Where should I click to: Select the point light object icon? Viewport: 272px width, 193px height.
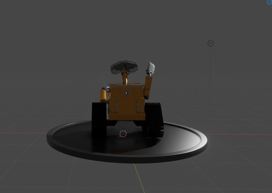(x=211, y=43)
